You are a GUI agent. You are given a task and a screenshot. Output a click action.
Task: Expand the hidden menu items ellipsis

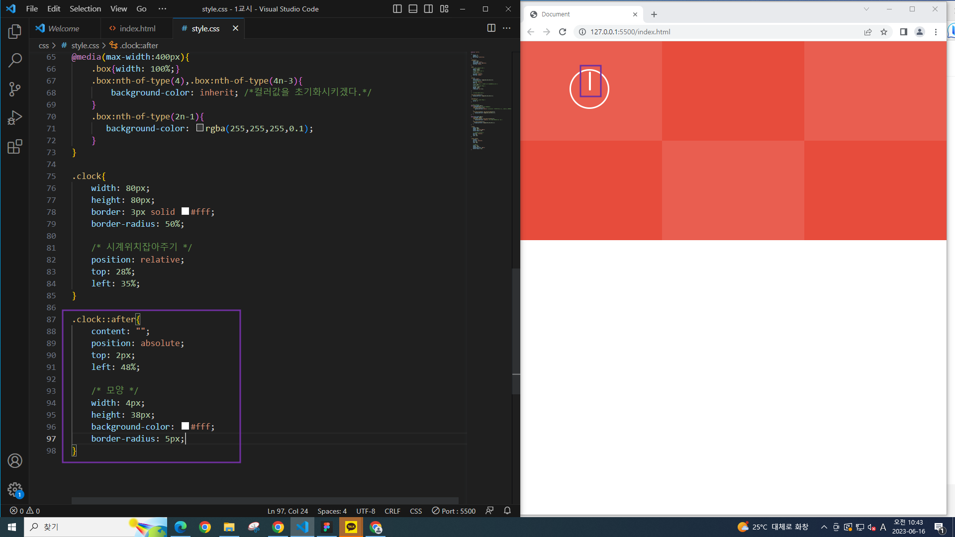(x=162, y=9)
